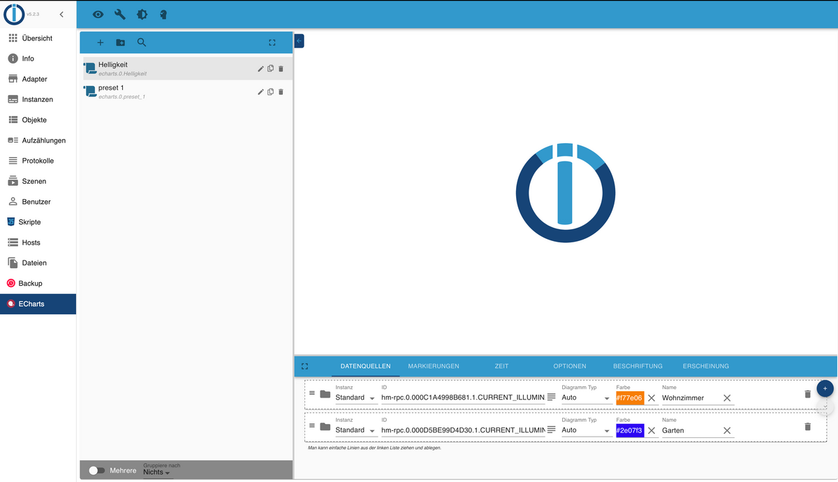
Task: Toggle the theme brightness icon
Action: point(142,14)
